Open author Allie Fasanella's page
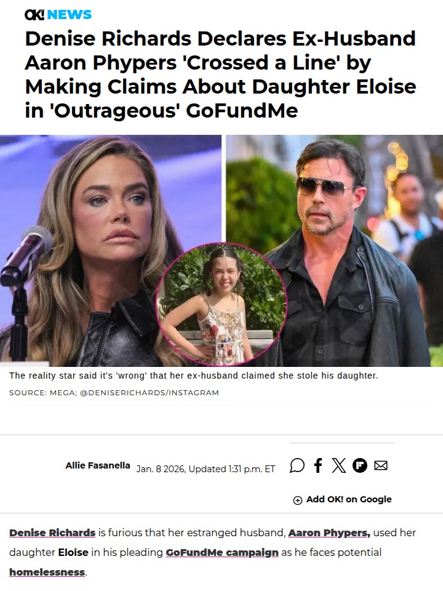443x591 pixels. 98,465
